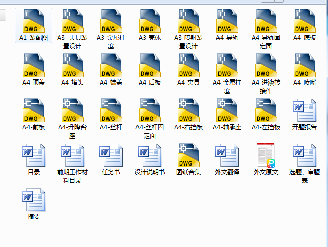
Task: Click the file name text A4-丝杆
Action: pyautogui.click(x=111, y=127)
